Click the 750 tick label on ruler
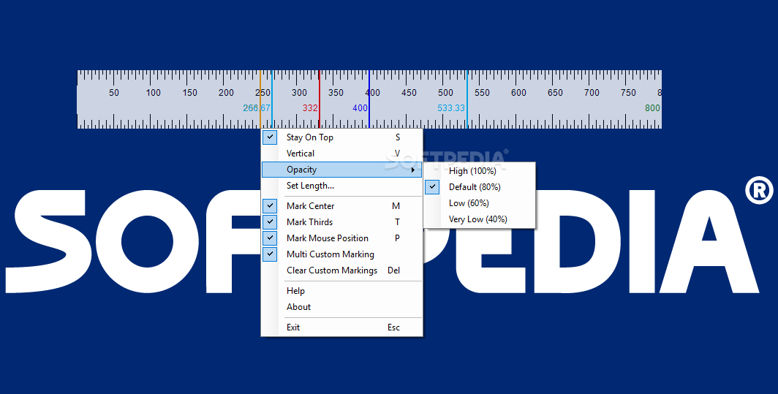 (x=628, y=92)
